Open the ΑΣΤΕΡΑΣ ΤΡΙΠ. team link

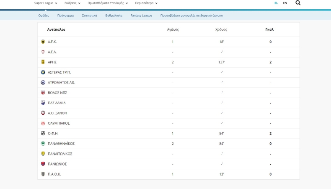(59, 72)
